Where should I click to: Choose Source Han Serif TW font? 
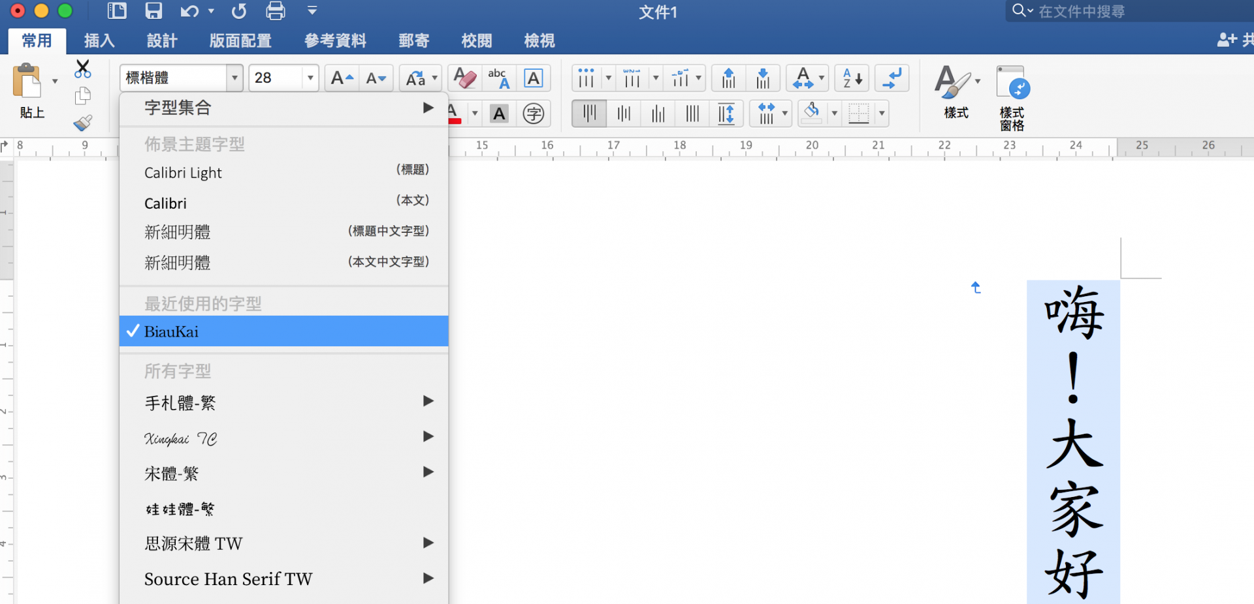point(228,579)
